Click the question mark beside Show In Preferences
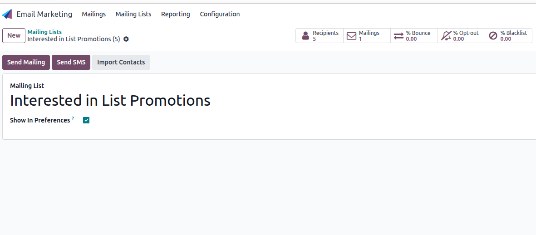This screenshot has width=536, height=235. point(73,118)
